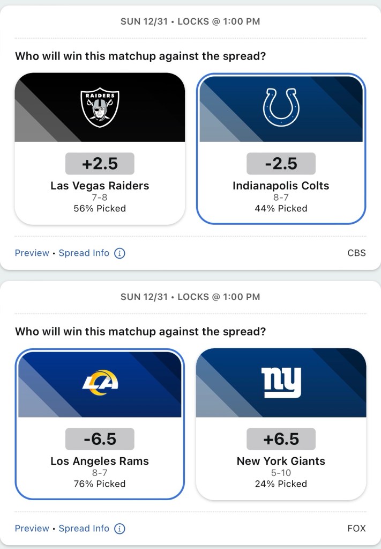The width and height of the screenshot is (381, 549).
Task: Tap the +2.5 spread badge for Raiders
Action: (100, 164)
